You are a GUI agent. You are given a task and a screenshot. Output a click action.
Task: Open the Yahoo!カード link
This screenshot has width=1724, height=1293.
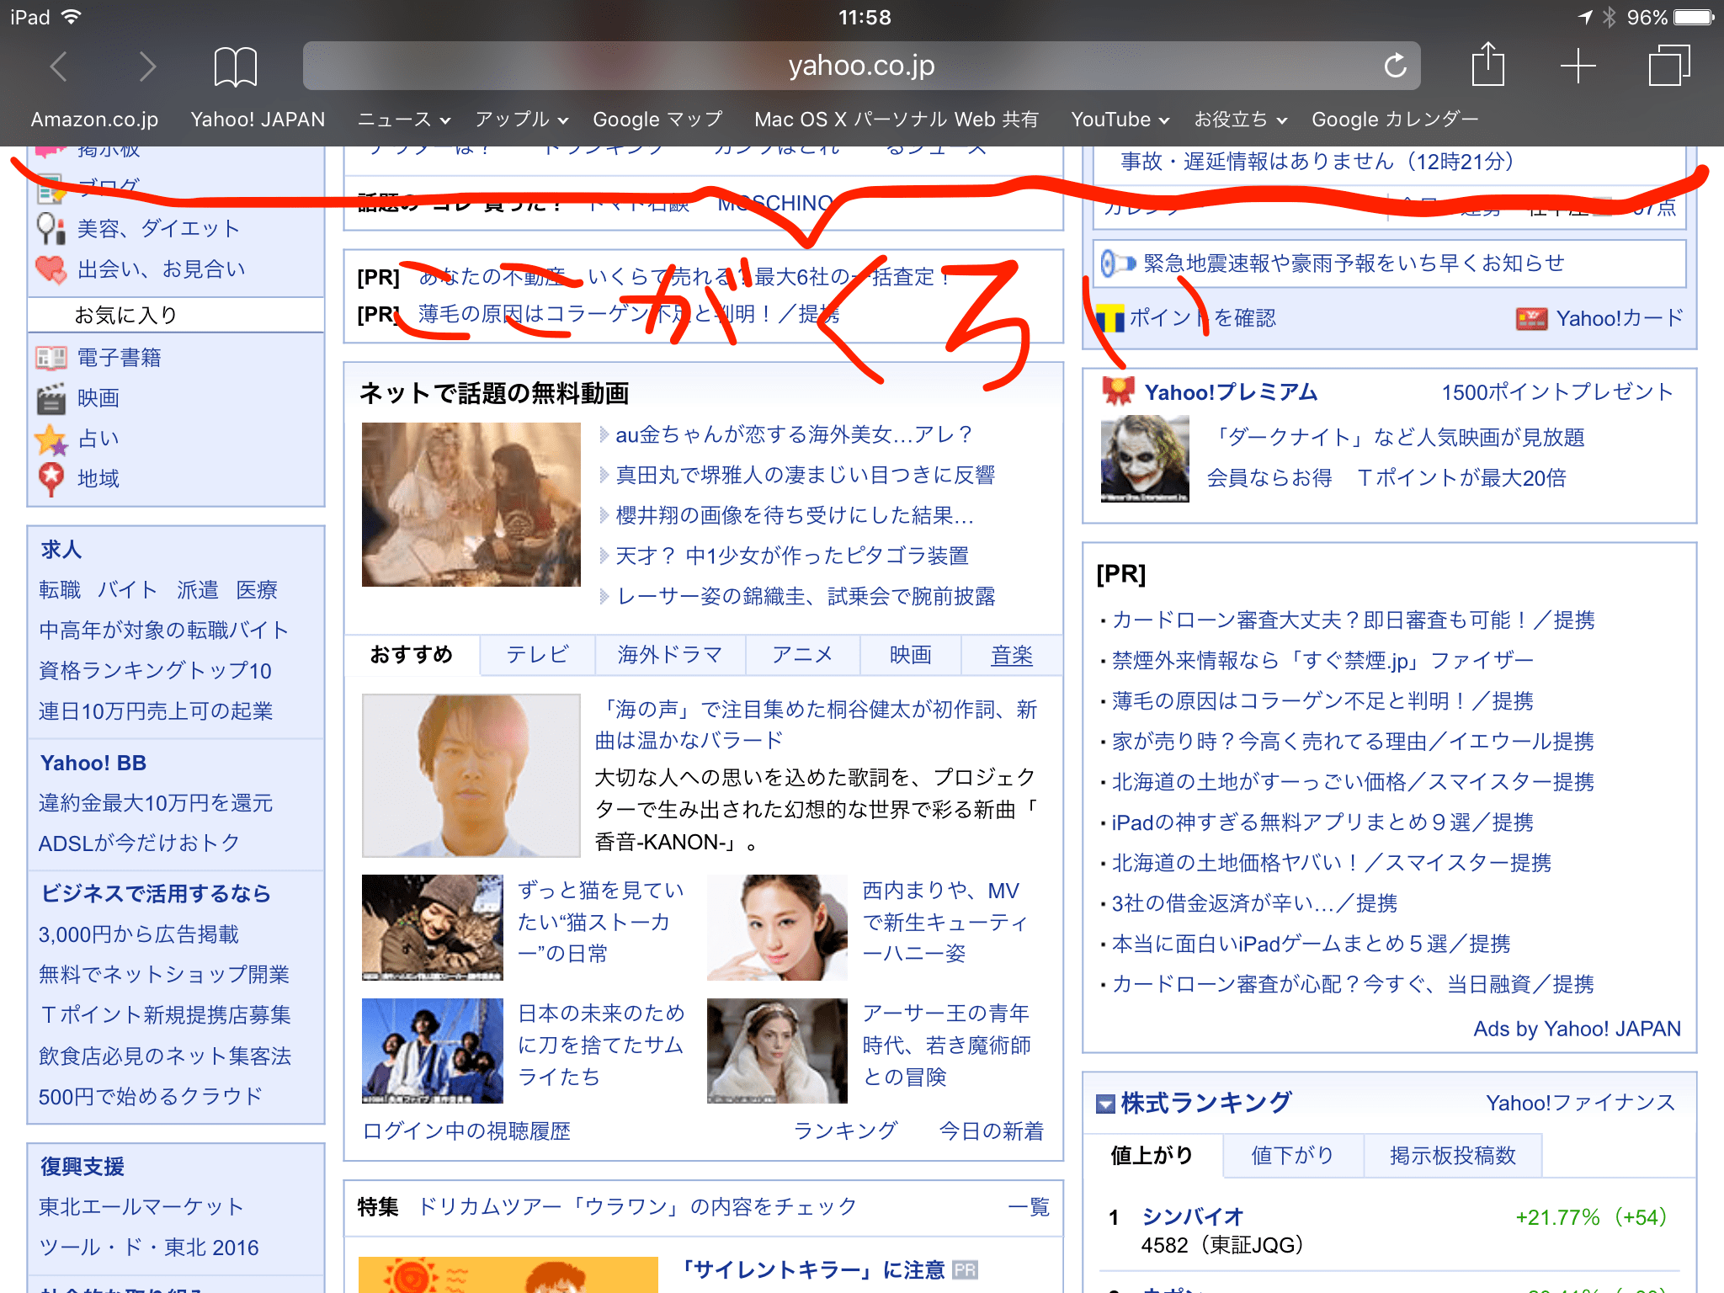tap(1618, 318)
